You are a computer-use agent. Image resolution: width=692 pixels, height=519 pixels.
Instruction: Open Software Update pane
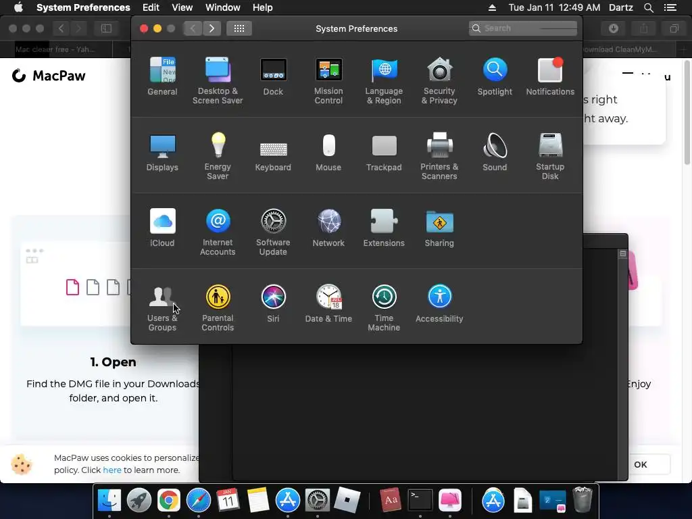(x=273, y=232)
